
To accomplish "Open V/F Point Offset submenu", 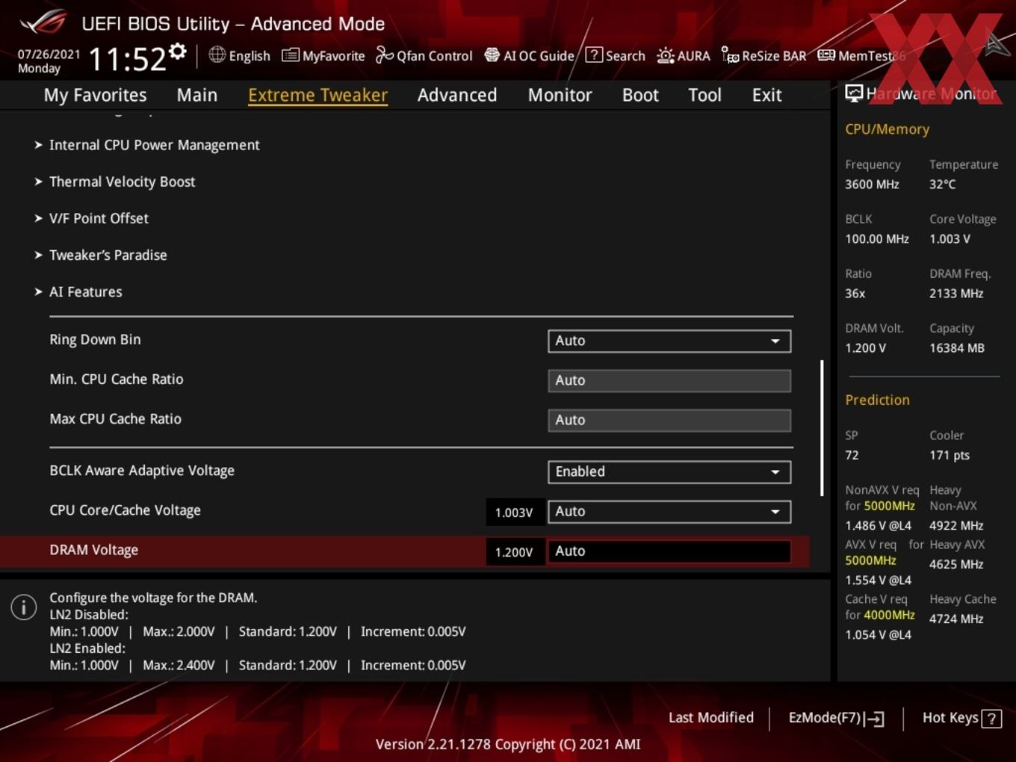I will coord(99,218).
